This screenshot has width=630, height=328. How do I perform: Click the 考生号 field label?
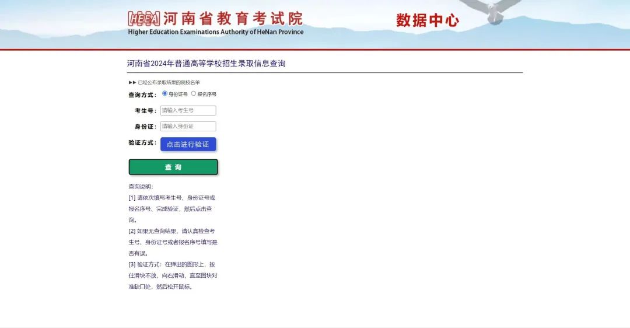[x=145, y=111]
